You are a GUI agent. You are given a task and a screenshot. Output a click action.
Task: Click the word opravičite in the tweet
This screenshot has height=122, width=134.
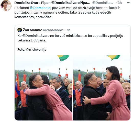44,17
